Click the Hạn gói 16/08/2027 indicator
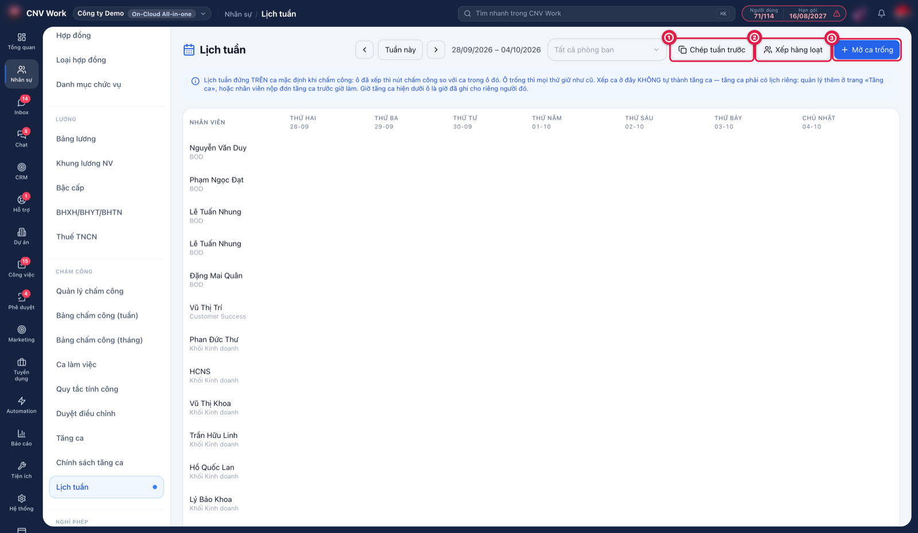The height and width of the screenshot is (533, 918). coord(808,13)
